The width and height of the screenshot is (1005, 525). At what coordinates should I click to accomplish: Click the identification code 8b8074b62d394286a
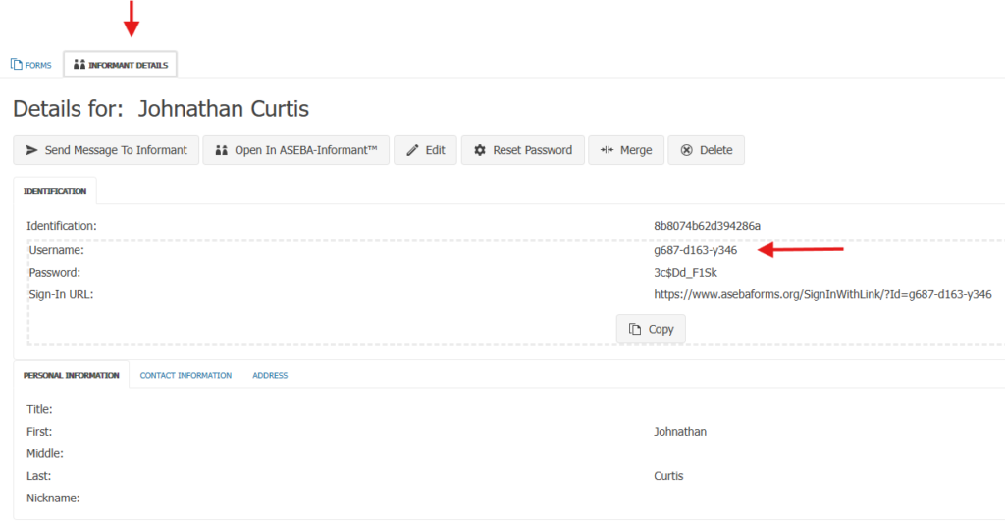click(707, 226)
